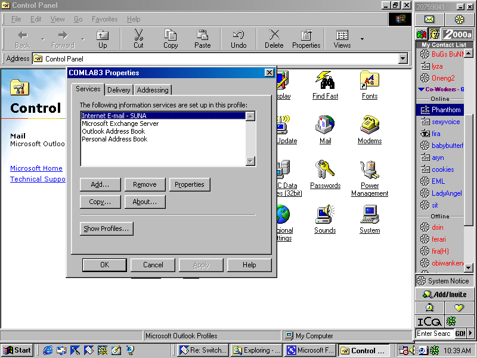477x358 pixels.
Task: Open the Views dropdown arrow
Action: [x=362, y=39]
